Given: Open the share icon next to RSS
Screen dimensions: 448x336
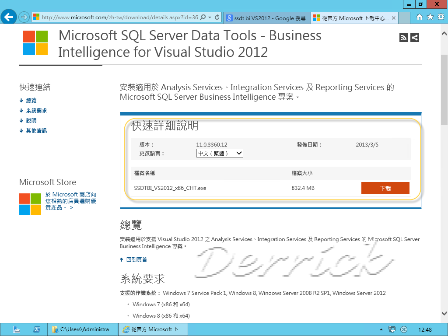Looking at the screenshot, I should [x=415, y=38].
